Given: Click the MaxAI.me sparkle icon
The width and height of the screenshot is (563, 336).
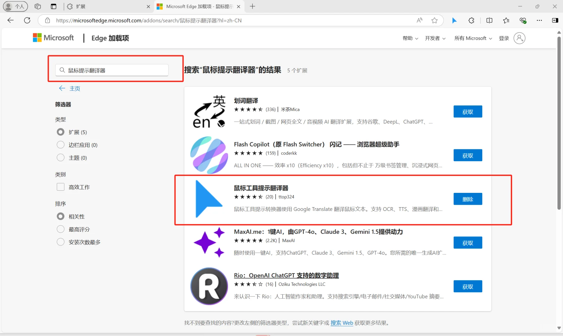Looking at the screenshot, I should pos(209,243).
